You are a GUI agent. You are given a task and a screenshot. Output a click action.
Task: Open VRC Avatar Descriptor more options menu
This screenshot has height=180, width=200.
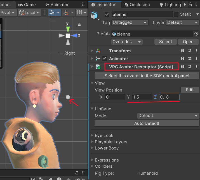[196, 67]
